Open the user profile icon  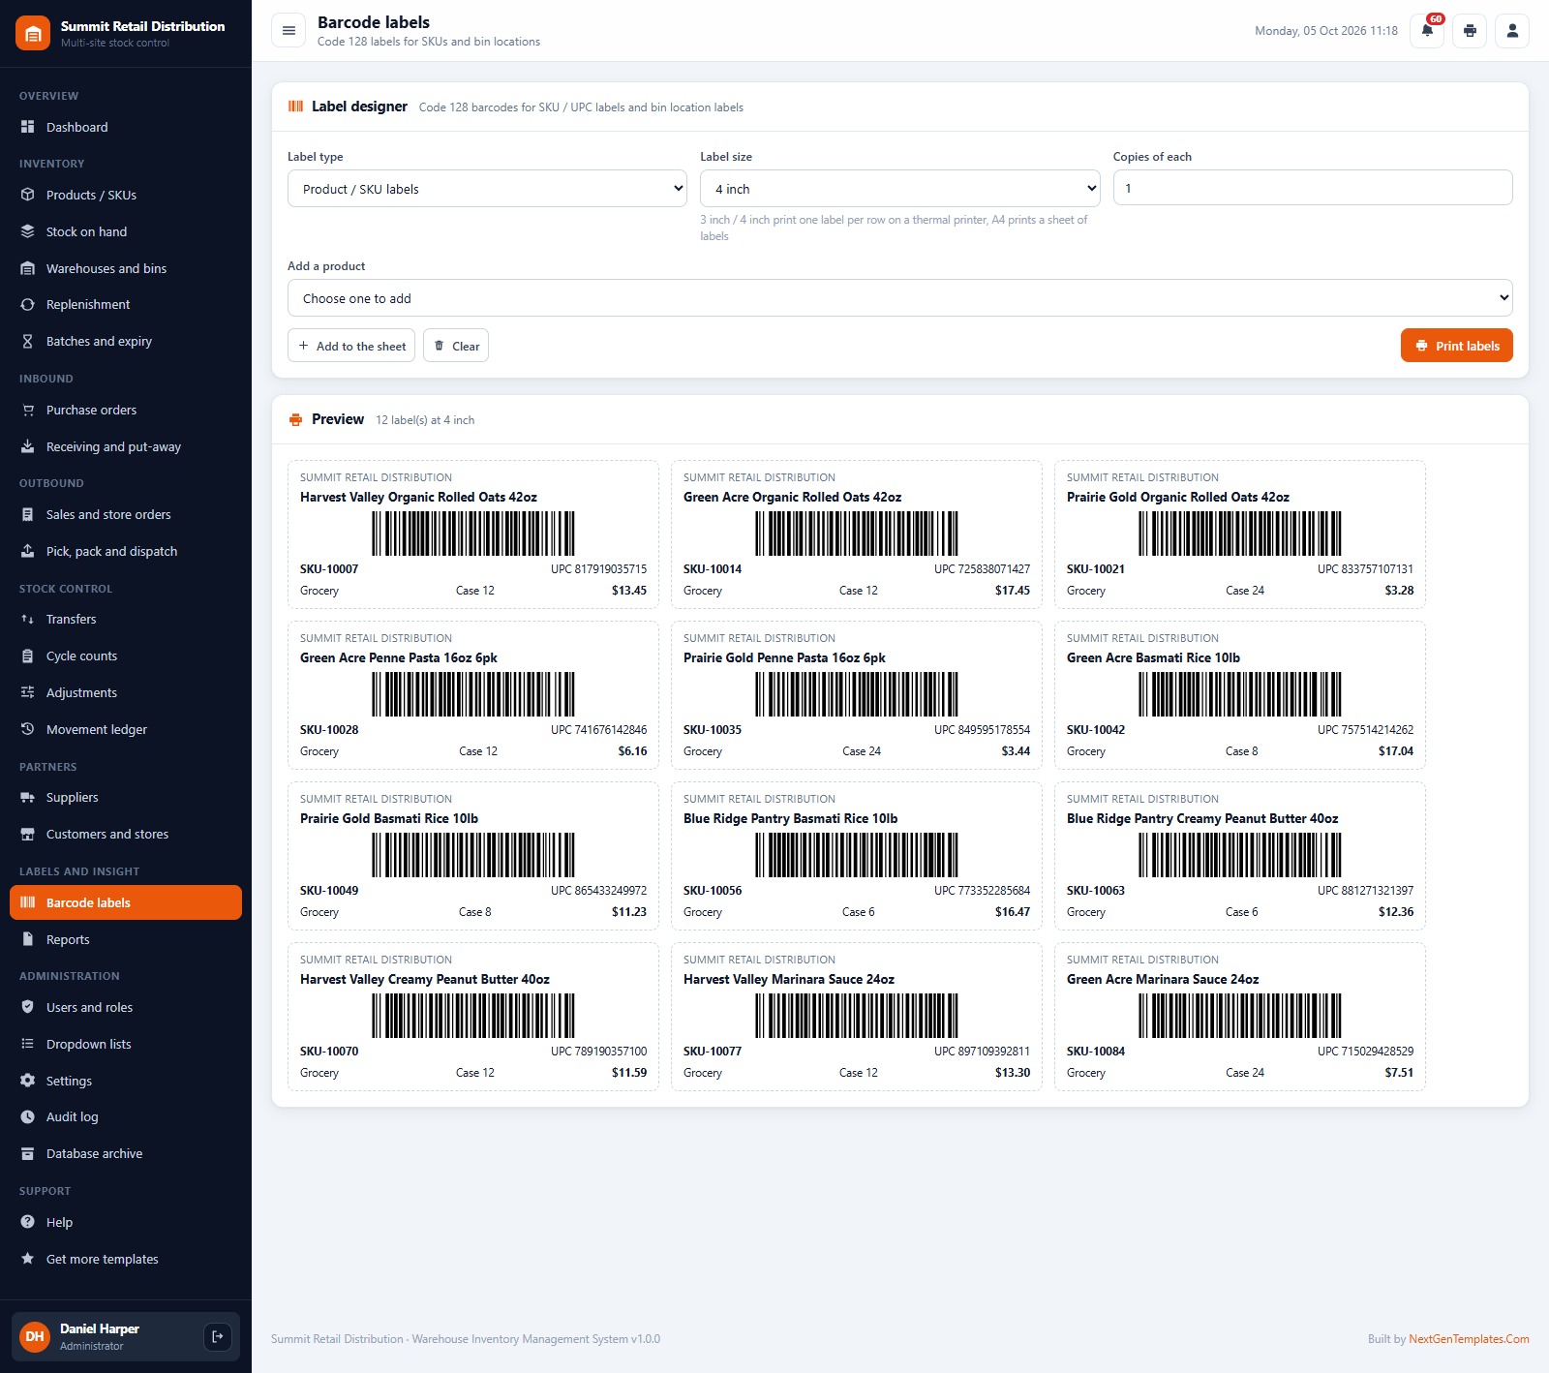[1512, 31]
